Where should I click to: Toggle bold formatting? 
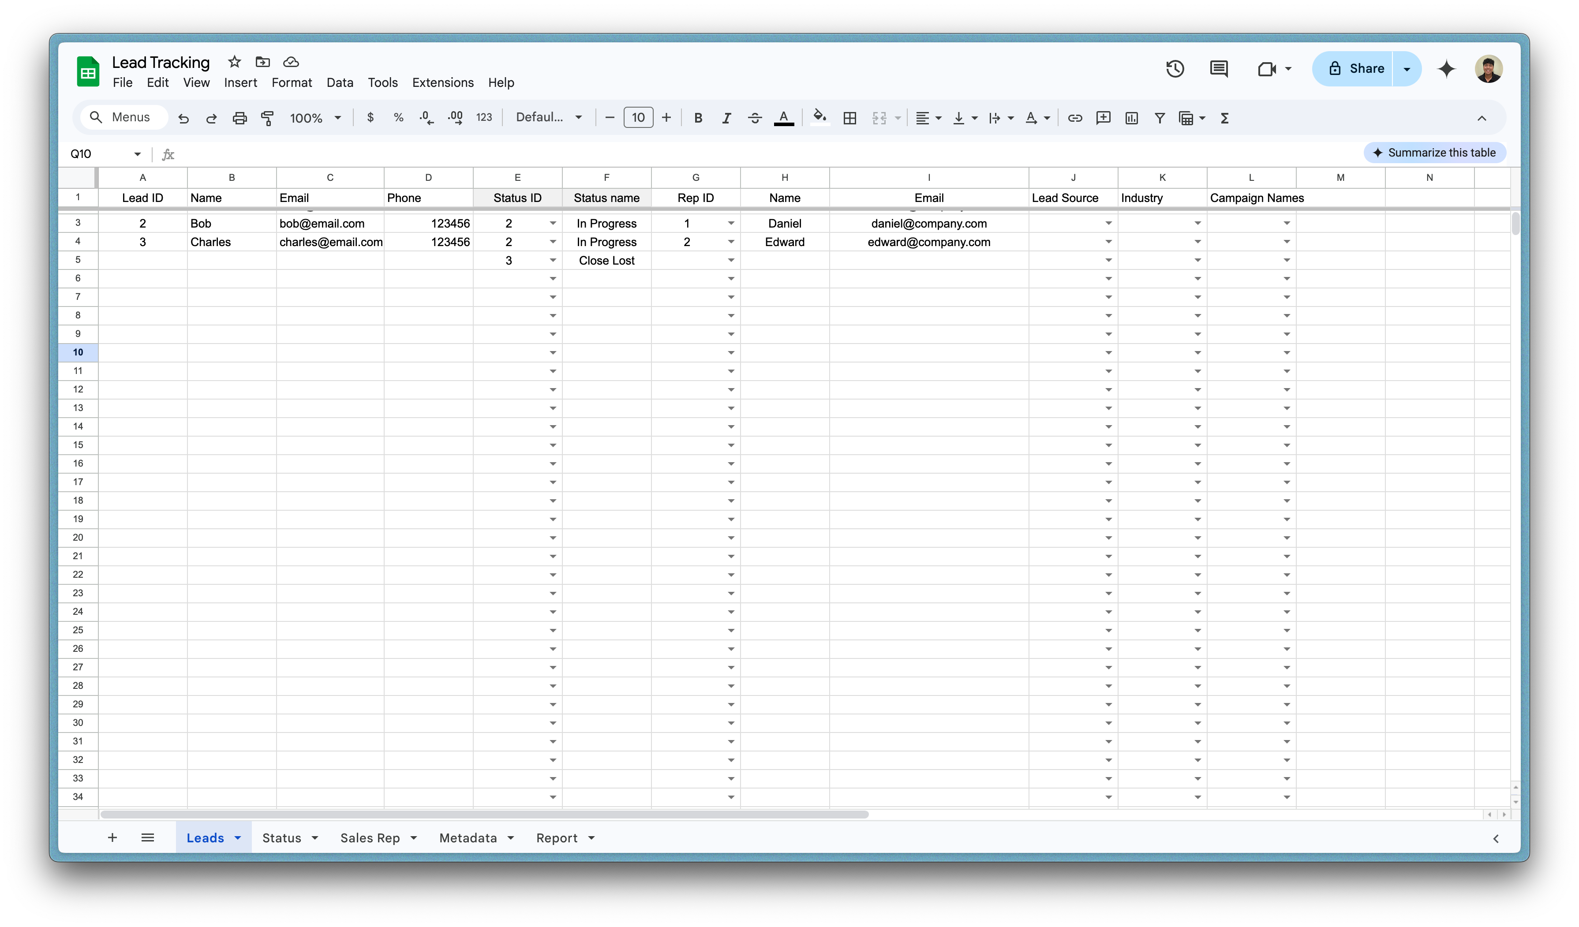click(698, 118)
